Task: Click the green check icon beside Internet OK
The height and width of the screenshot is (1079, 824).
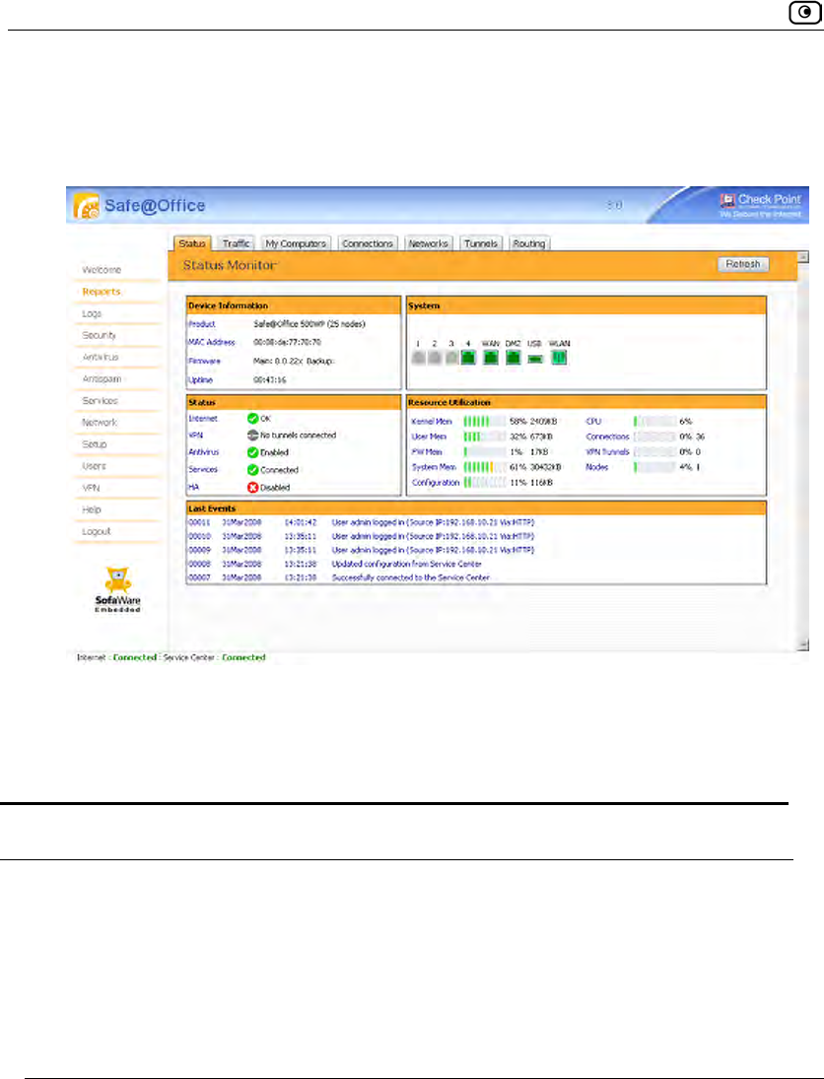Action: coord(252,419)
